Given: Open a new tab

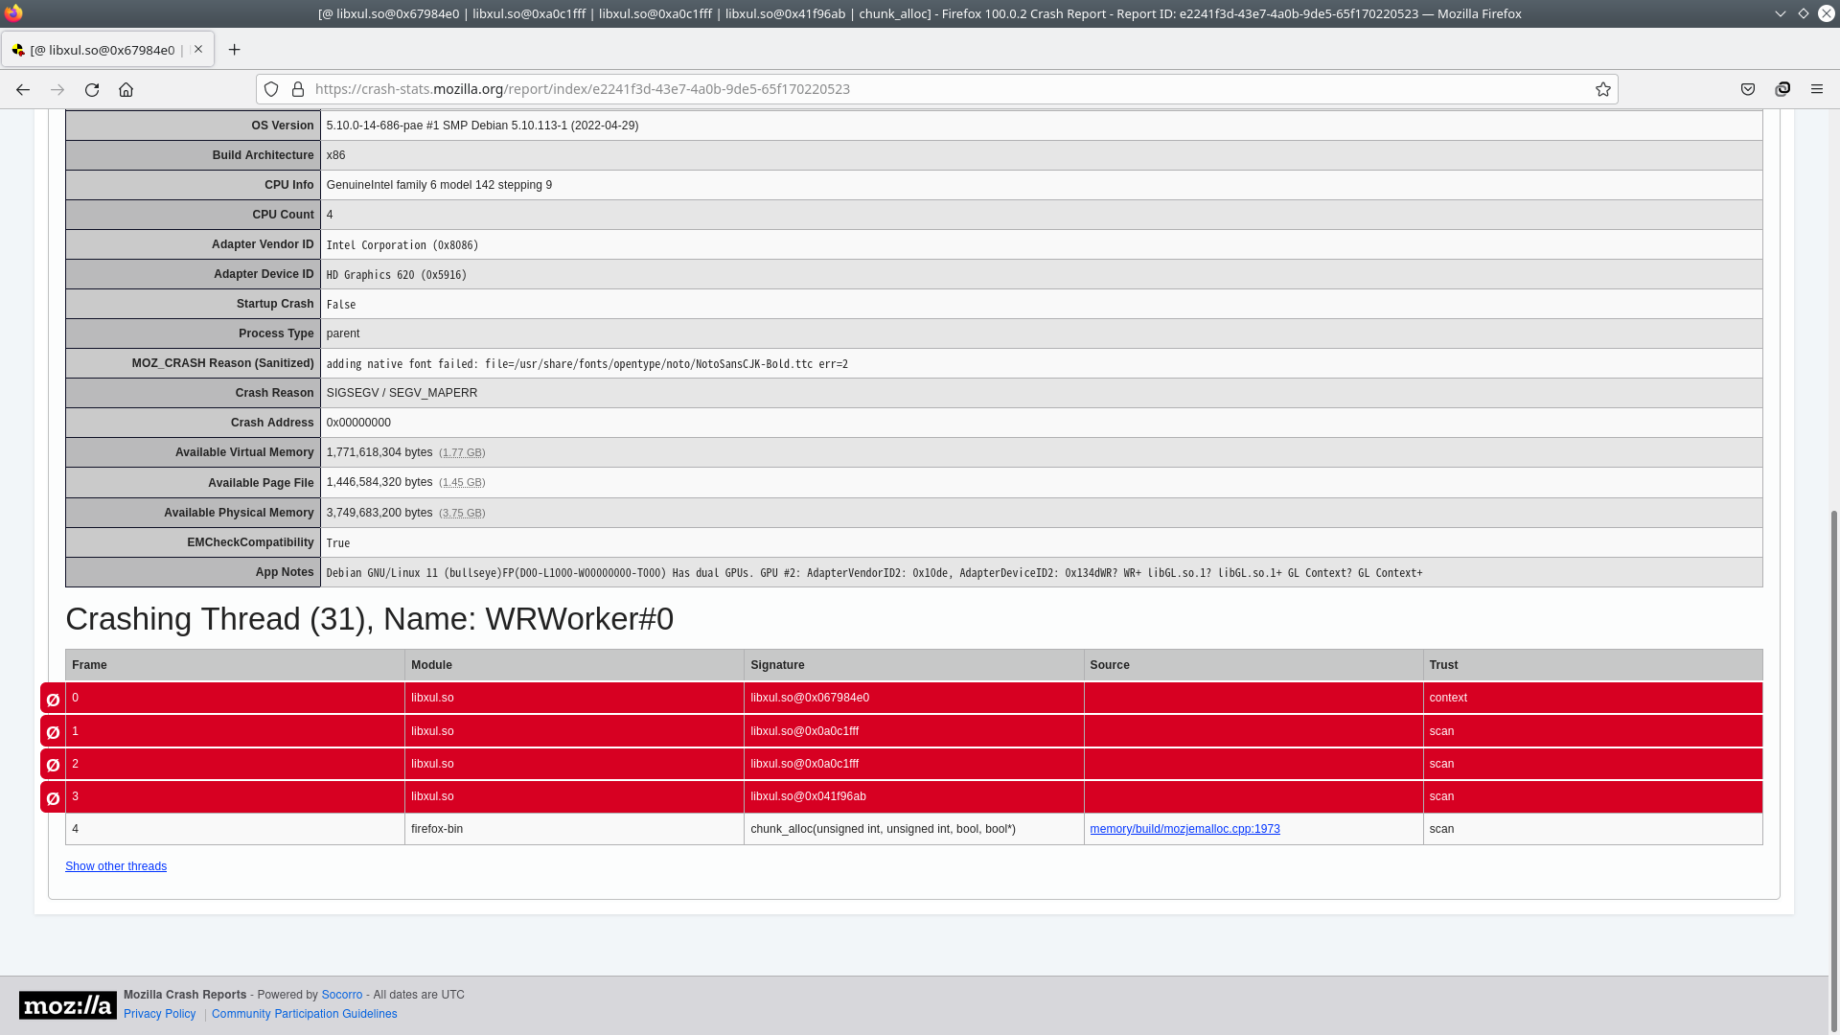Looking at the screenshot, I should (235, 50).
